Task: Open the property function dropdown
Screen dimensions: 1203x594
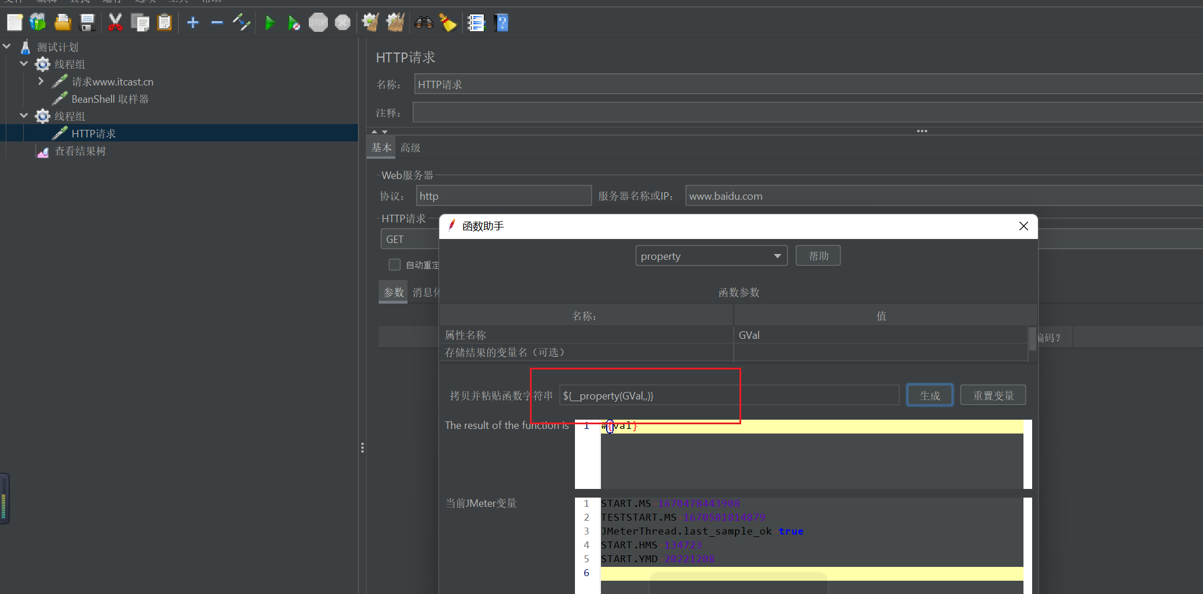Action: pyautogui.click(x=712, y=256)
